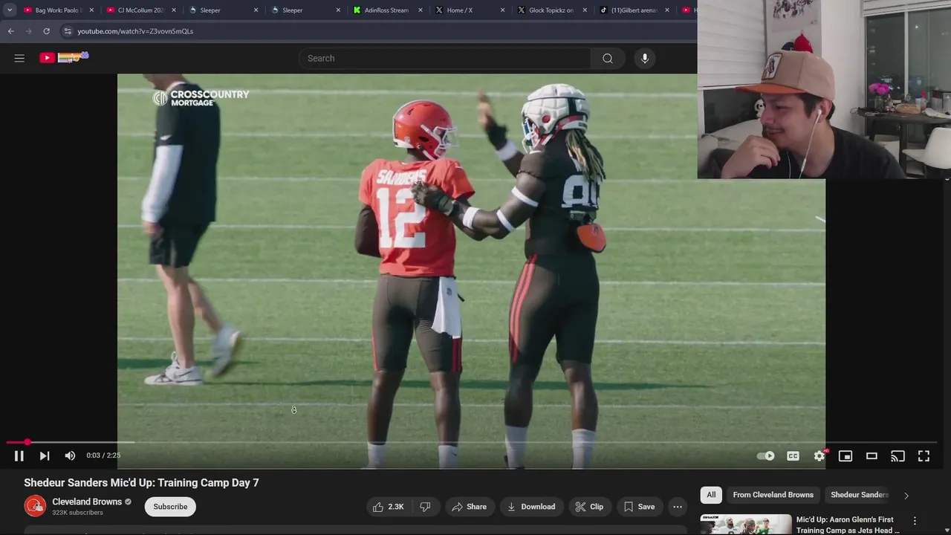Enable miniplayer mode

[845, 456]
